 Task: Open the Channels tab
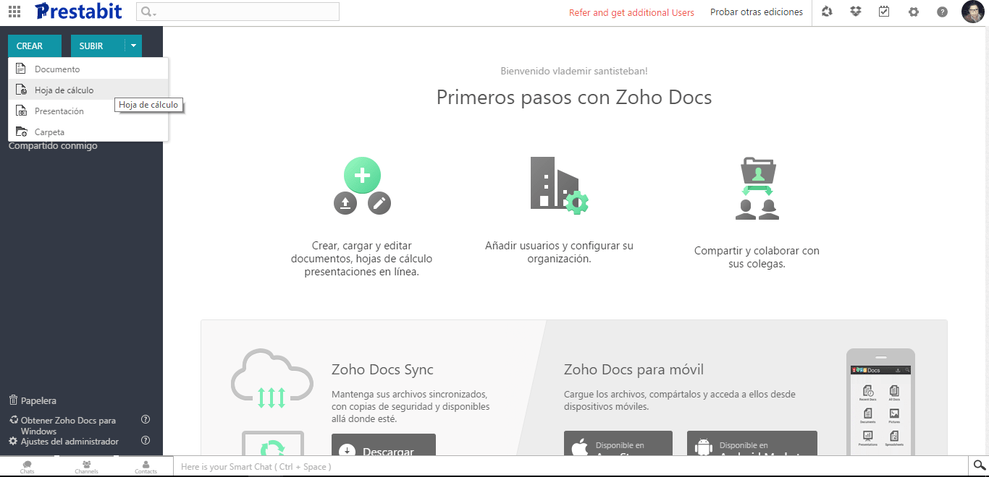(86, 466)
